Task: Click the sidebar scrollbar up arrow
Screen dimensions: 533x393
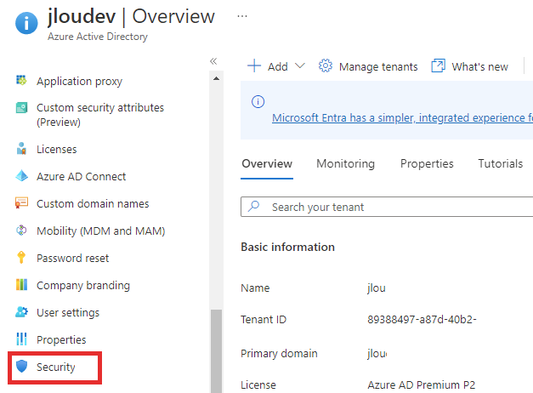Action: (216, 78)
